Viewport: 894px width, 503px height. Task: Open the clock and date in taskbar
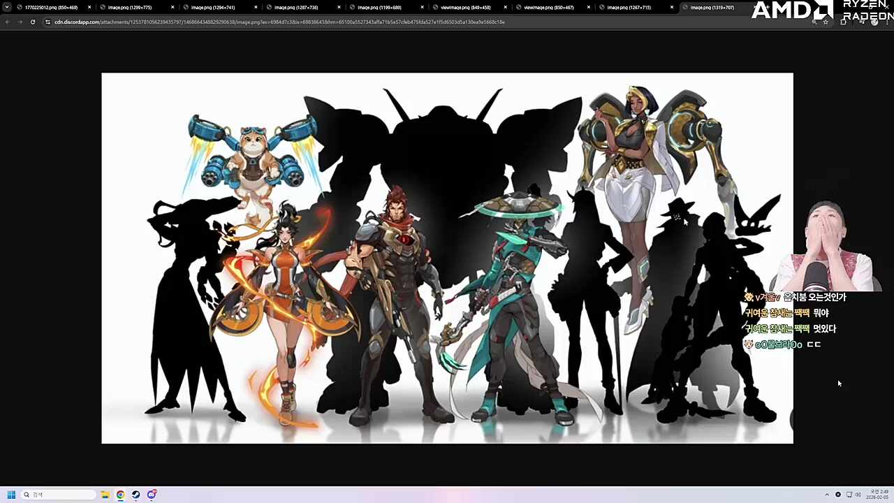875,495
